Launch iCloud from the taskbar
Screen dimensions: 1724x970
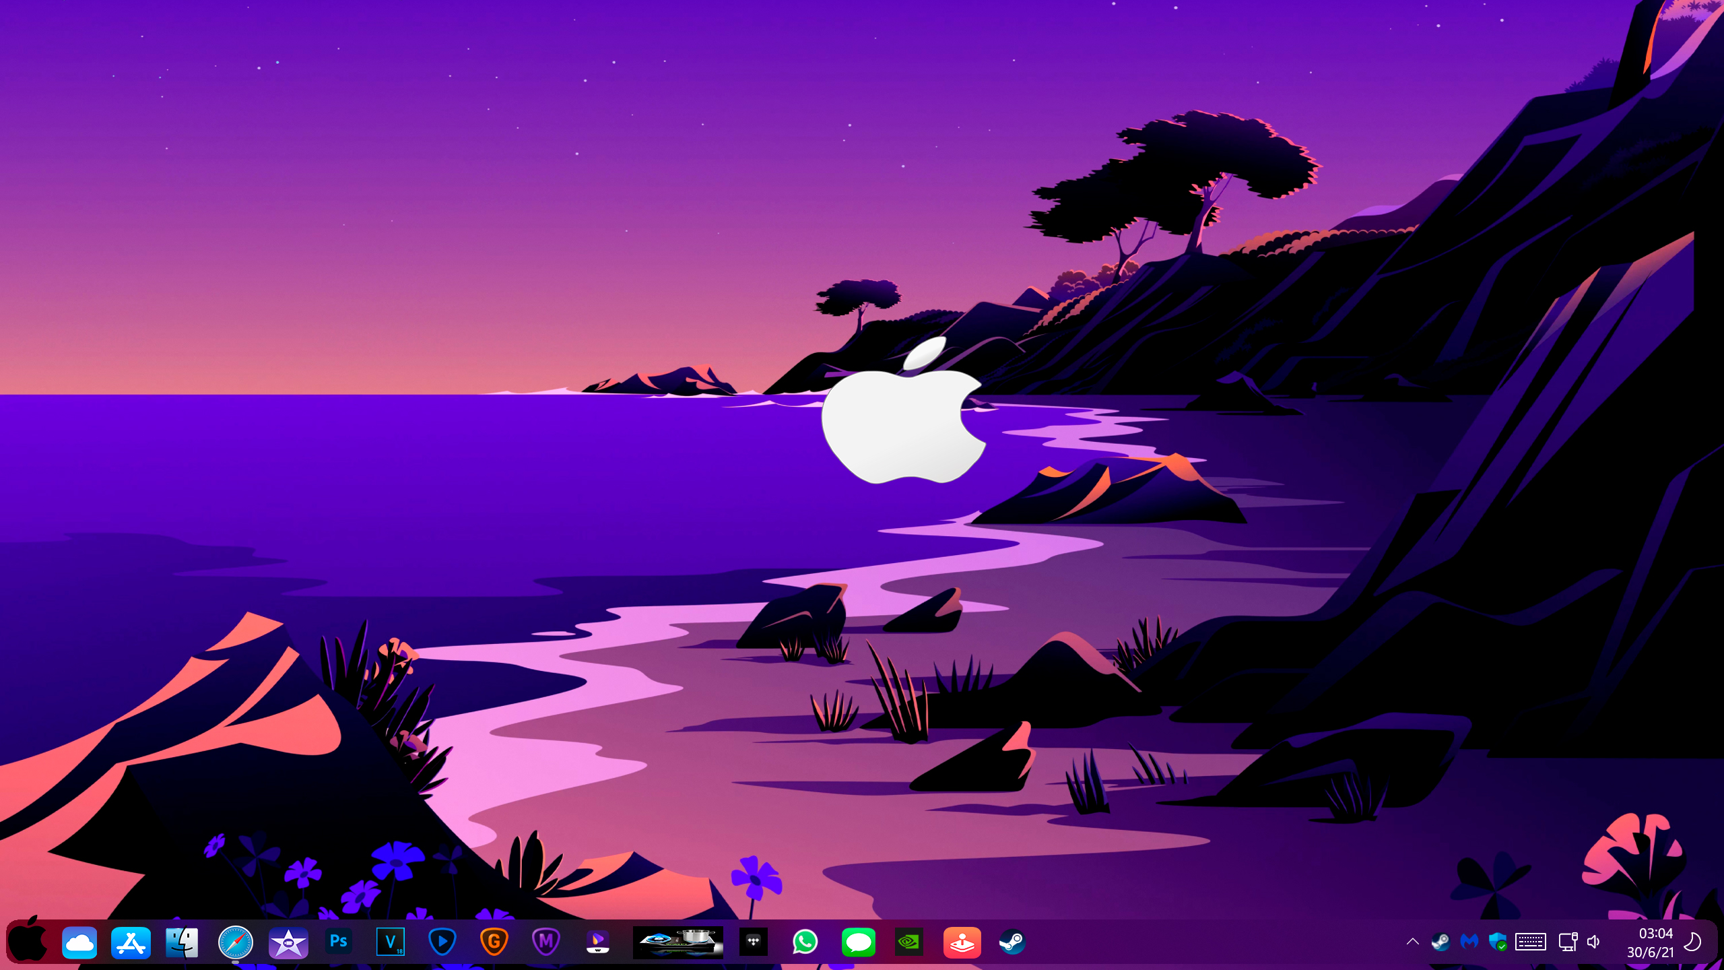79,942
